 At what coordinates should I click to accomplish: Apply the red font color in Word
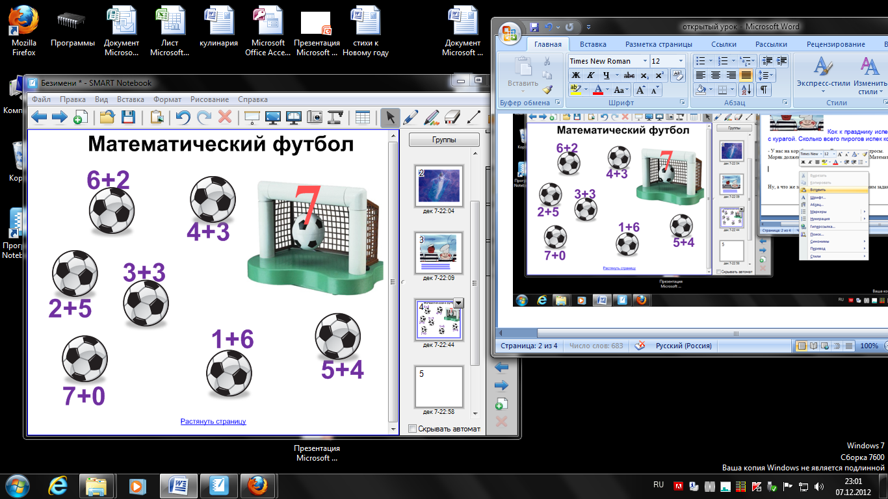(x=597, y=90)
